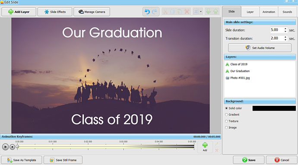This screenshot has width=298, height=165.
Task: Save the slide changes
Action: (x=249, y=160)
